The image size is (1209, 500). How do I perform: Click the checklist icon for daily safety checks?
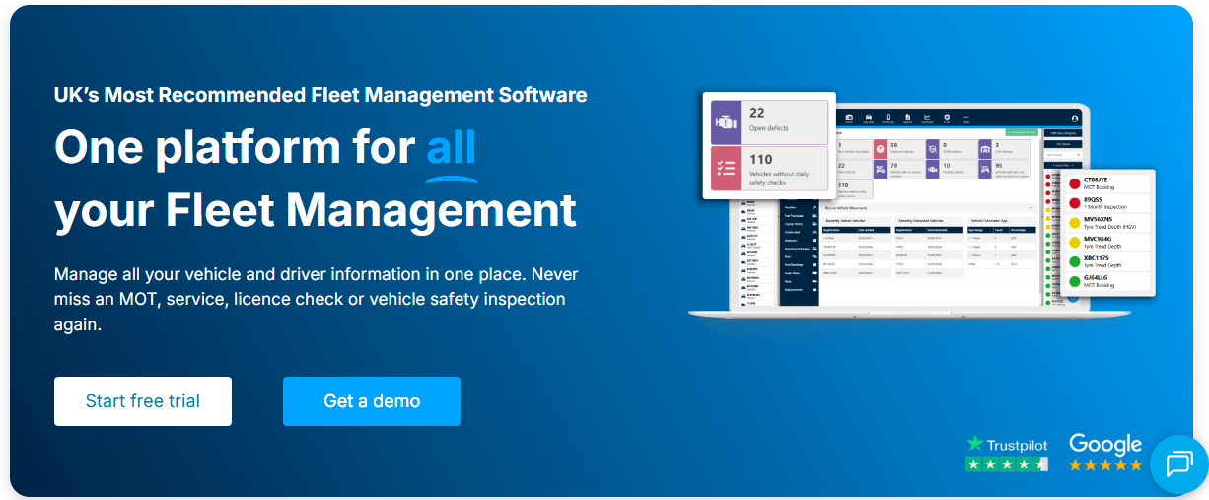tap(726, 168)
